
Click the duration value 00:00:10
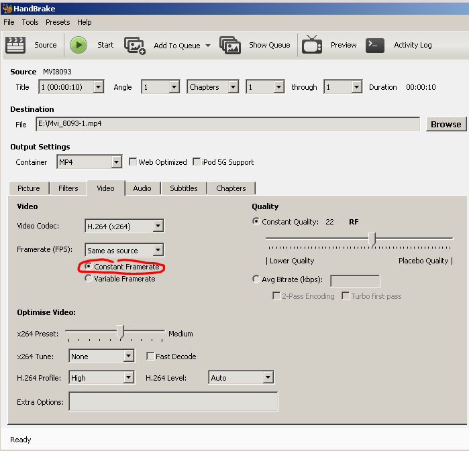(421, 87)
